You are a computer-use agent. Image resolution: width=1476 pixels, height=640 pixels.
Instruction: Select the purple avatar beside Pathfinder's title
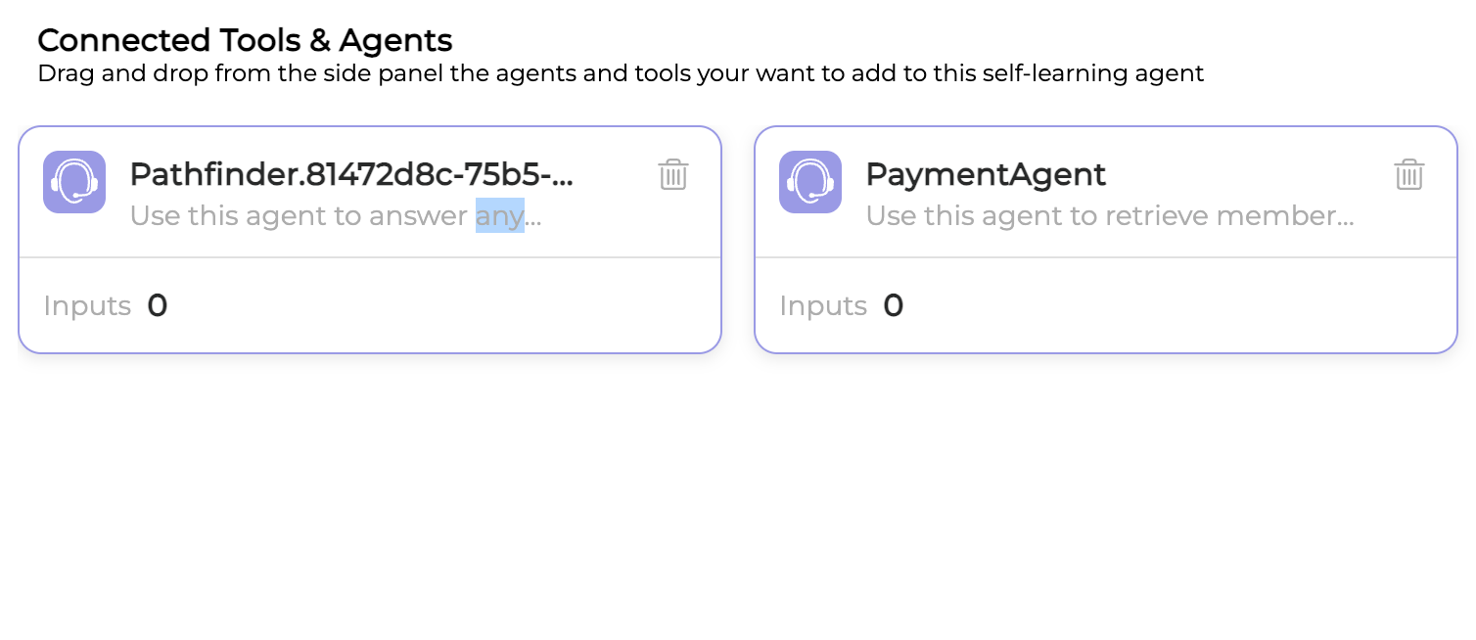coord(74,182)
